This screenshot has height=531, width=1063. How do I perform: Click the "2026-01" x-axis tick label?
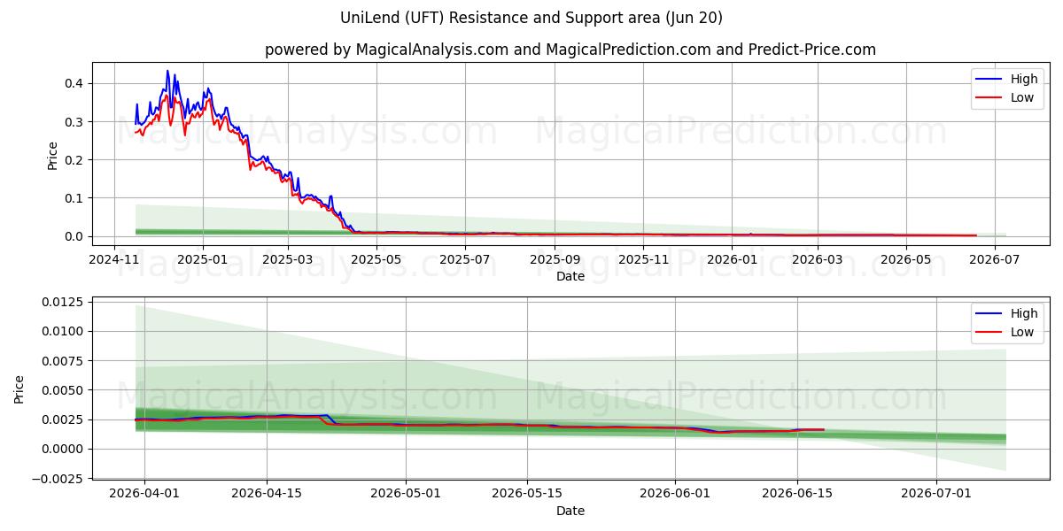point(732,258)
